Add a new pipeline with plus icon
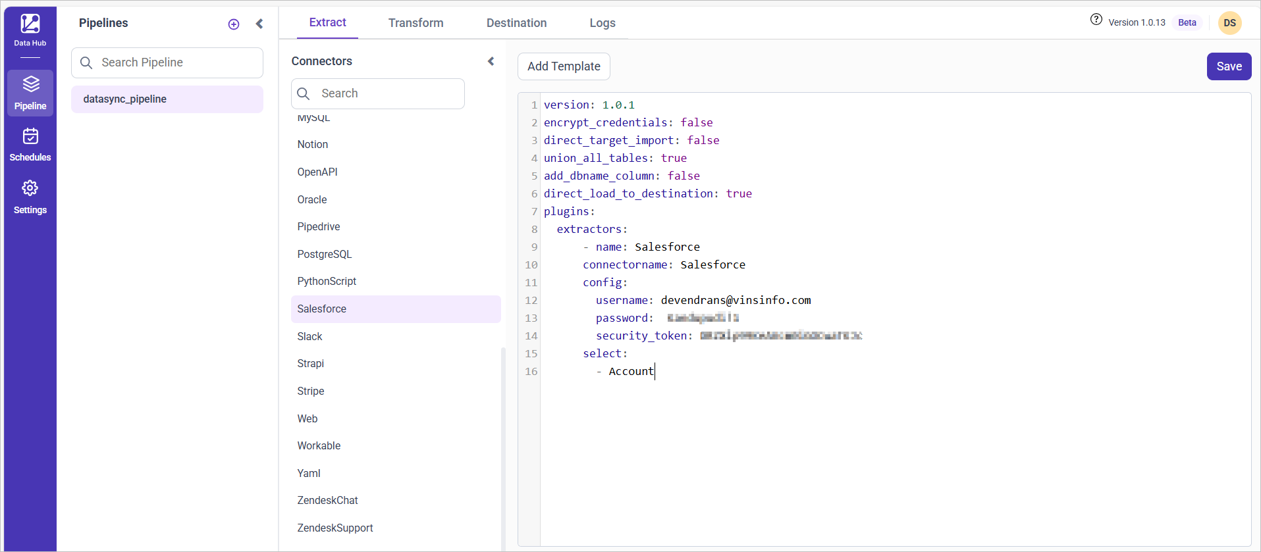1261x552 pixels. click(x=234, y=24)
